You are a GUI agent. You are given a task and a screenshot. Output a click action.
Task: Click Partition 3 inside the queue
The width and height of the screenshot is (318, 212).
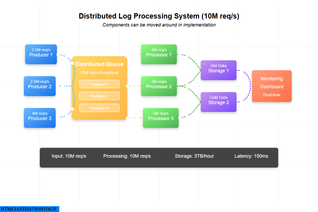[99, 108]
